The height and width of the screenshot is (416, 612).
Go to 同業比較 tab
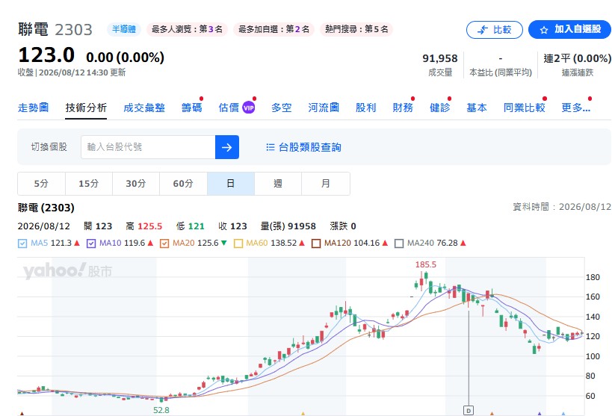pos(524,108)
